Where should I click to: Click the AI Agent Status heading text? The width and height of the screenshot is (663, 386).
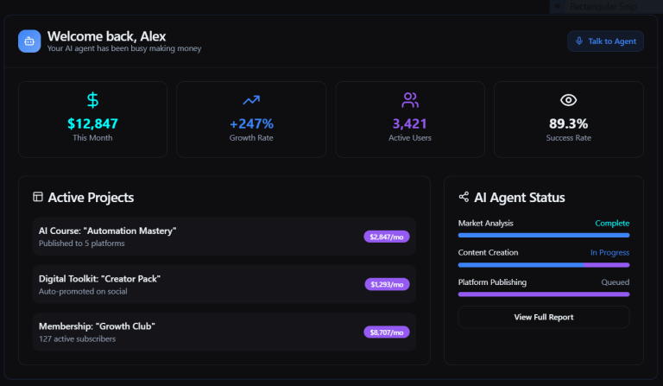point(519,198)
